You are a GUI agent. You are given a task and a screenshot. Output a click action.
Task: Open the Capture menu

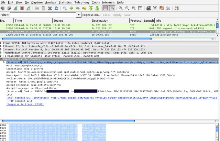pos(37,2)
